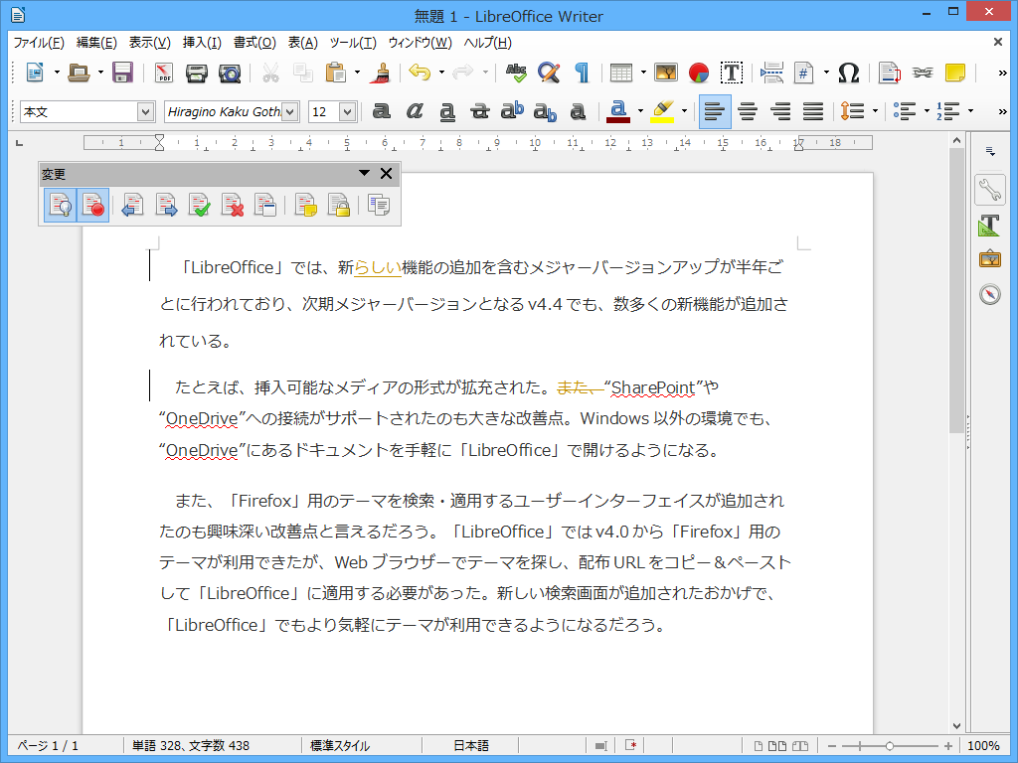1018x763 pixels.
Task: Protect changes with the lock icon
Action: point(339,205)
